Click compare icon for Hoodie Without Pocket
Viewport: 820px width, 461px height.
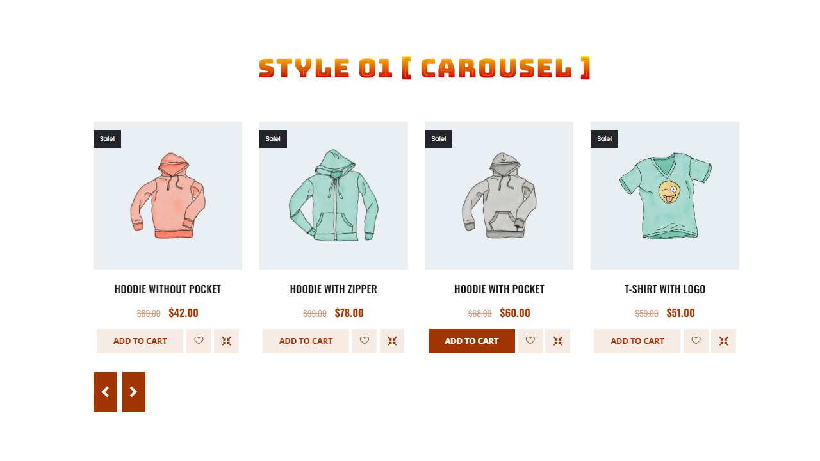click(226, 341)
